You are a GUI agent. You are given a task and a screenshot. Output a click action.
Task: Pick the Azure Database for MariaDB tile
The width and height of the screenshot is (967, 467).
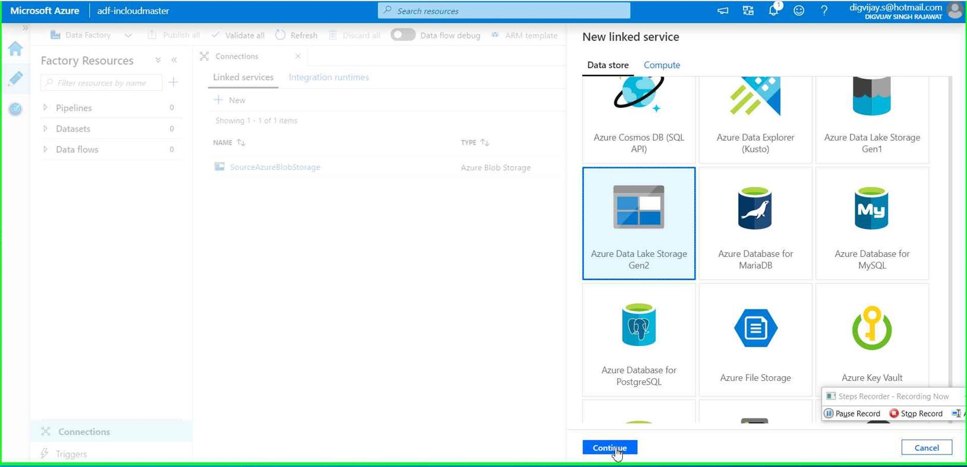pos(755,223)
